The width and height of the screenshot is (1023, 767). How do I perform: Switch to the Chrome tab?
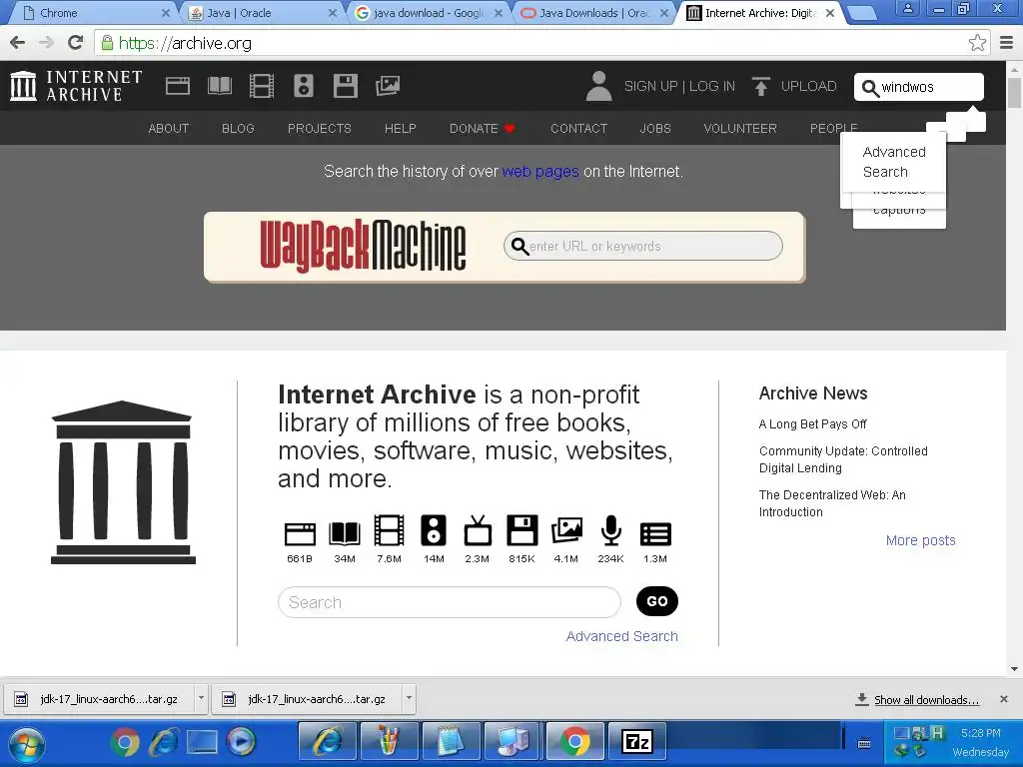95,12
